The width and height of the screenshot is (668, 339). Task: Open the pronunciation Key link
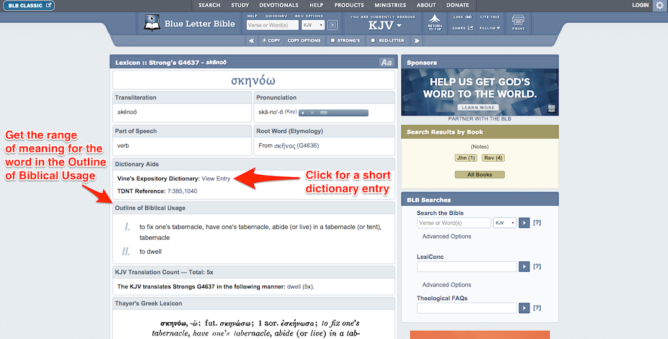pyautogui.click(x=291, y=111)
